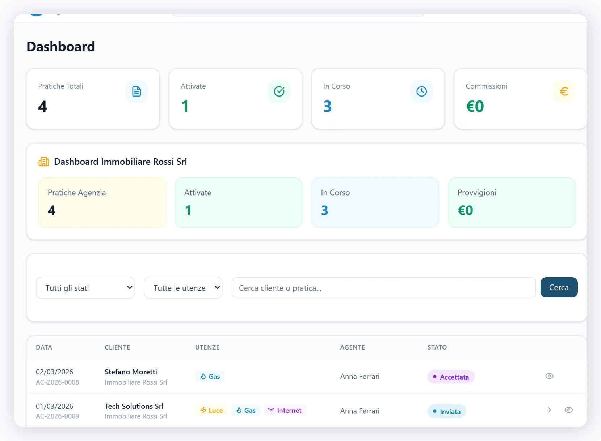Click the euro icon on Commissioni card
This screenshot has height=441, width=601.
[x=563, y=91]
